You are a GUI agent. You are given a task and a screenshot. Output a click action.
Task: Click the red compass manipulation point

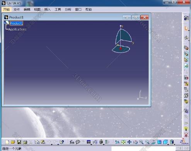click(121, 49)
